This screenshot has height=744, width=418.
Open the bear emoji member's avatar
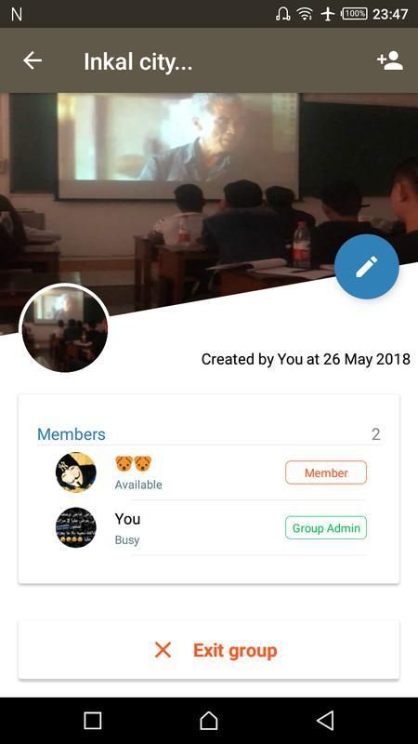(76, 472)
